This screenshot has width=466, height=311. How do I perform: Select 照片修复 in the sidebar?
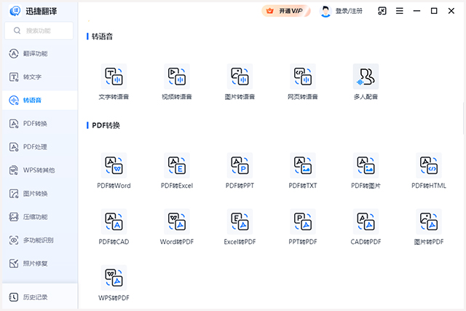coord(40,264)
